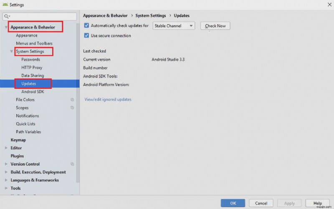The height and width of the screenshot is (209, 334).
Task: Select Menus and Toolbars
Action: click(x=34, y=43)
